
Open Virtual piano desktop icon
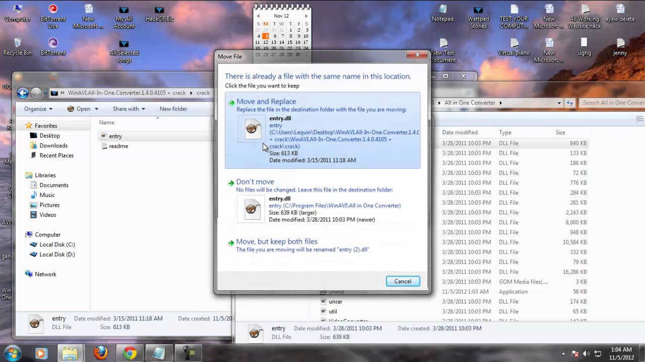tap(514, 47)
